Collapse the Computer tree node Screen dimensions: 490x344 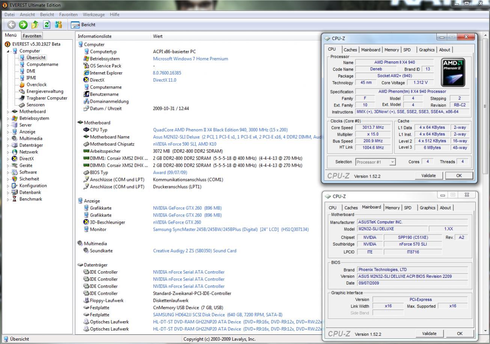[9, 51]
